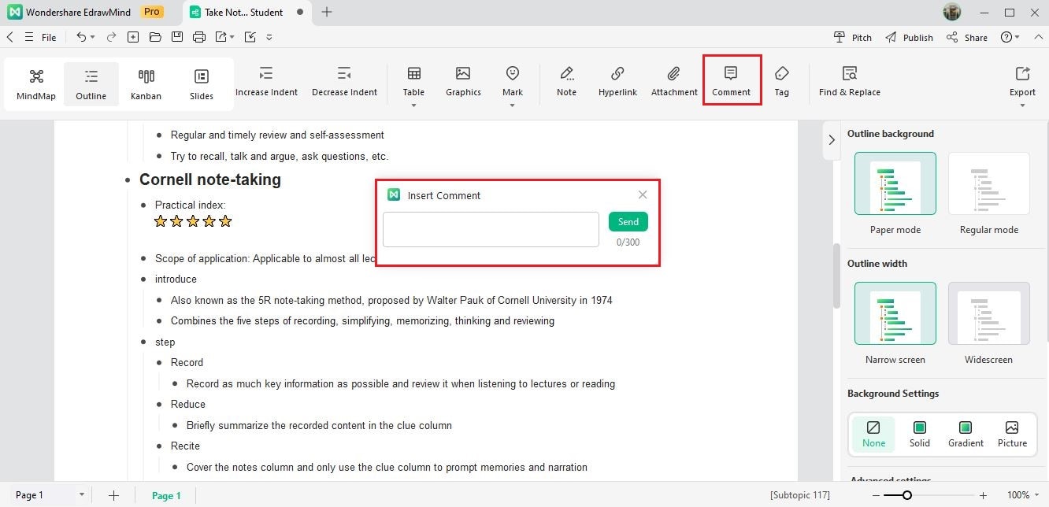Click the Share button

coord(967,37)
